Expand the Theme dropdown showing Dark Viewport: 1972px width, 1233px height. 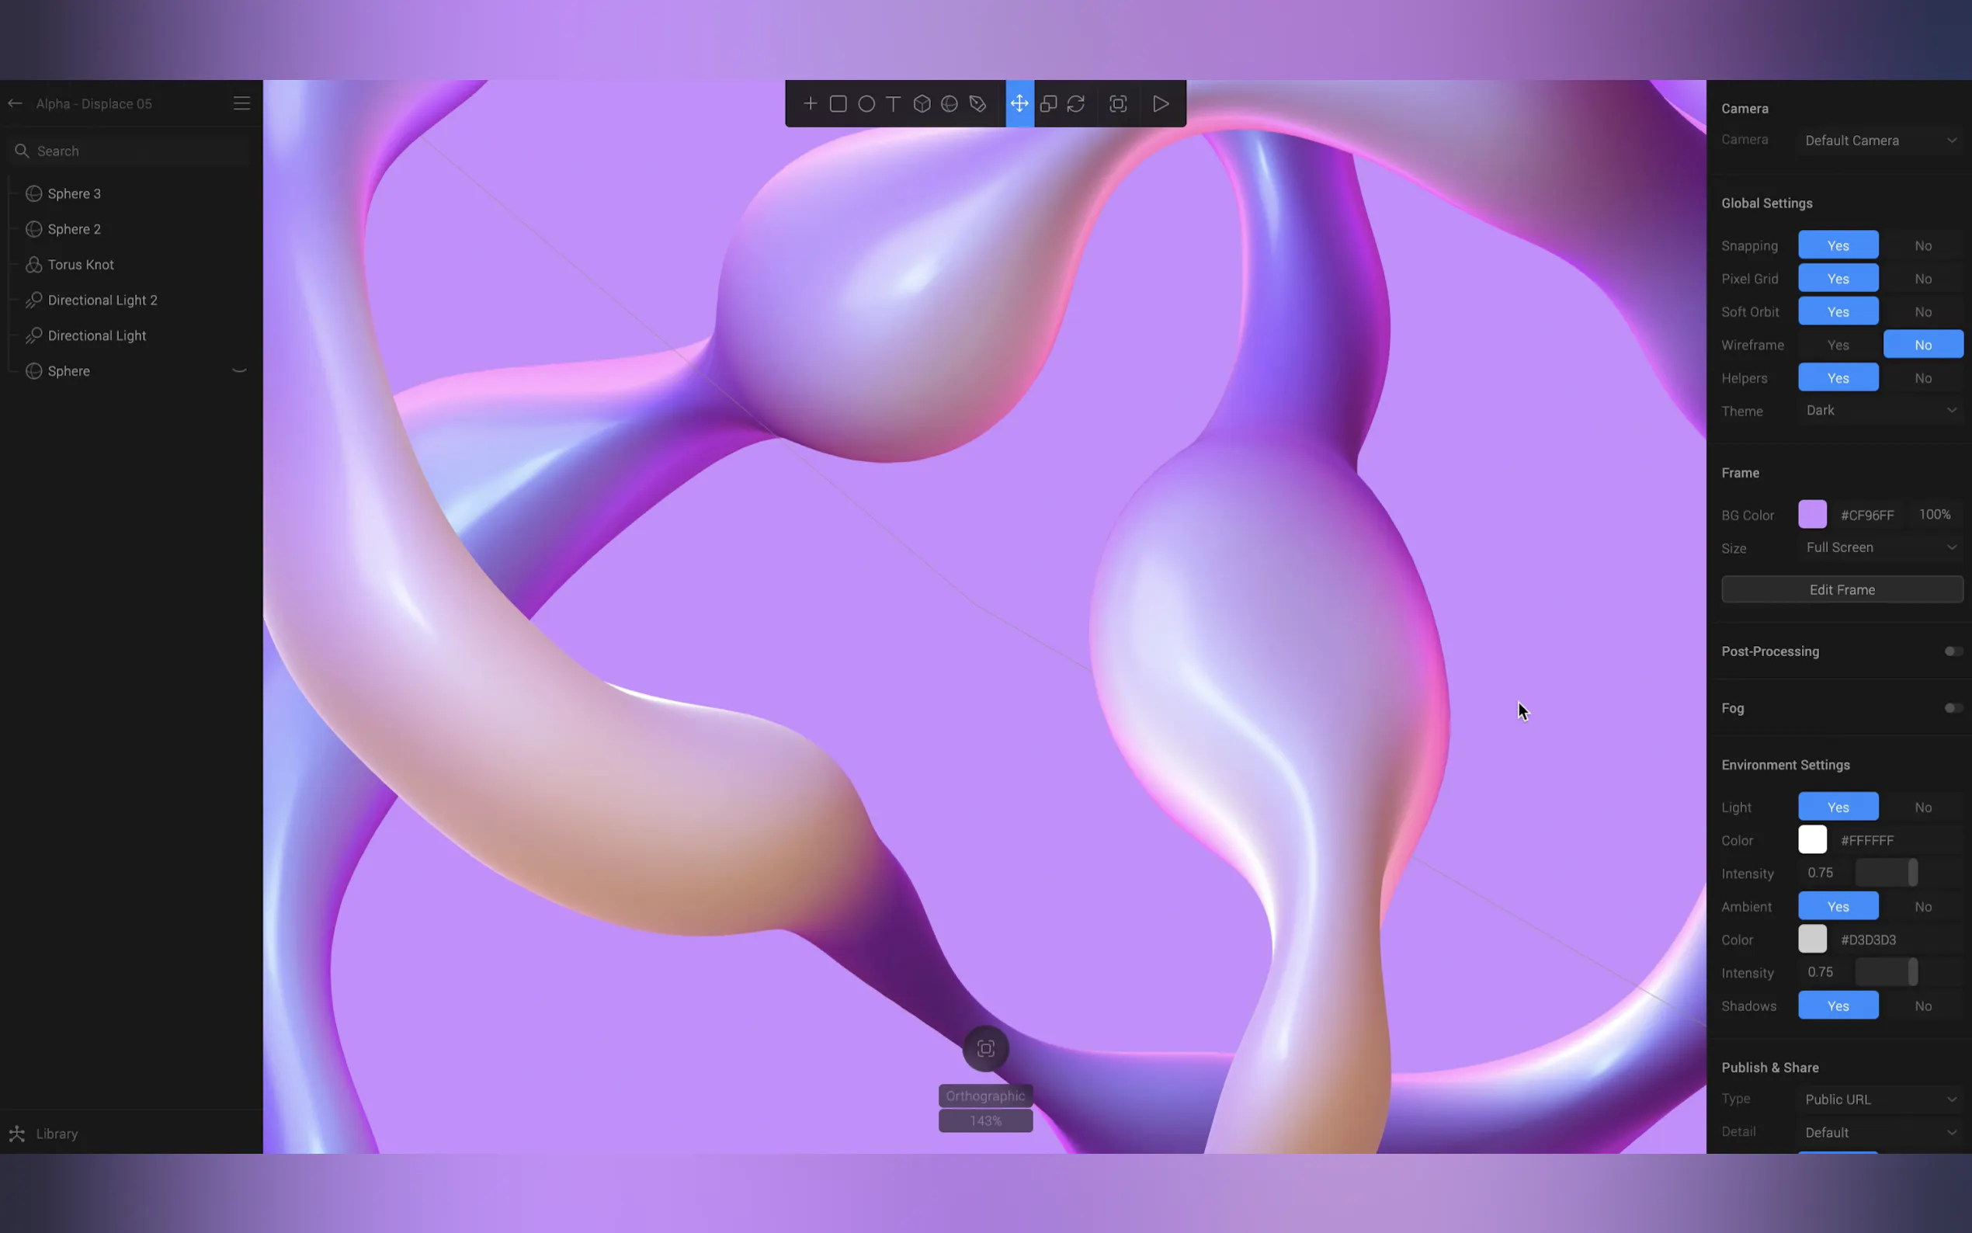tap(1879, 410)
